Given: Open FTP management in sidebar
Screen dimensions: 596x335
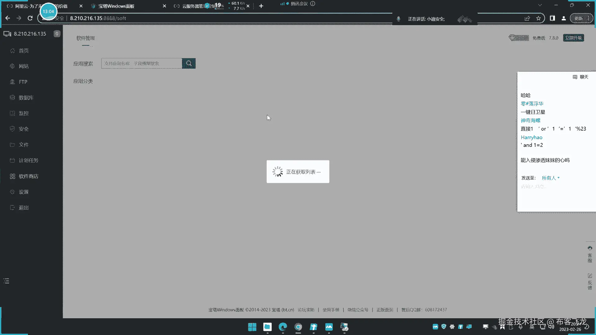Looking at the screenshot, I should (23, 82).
